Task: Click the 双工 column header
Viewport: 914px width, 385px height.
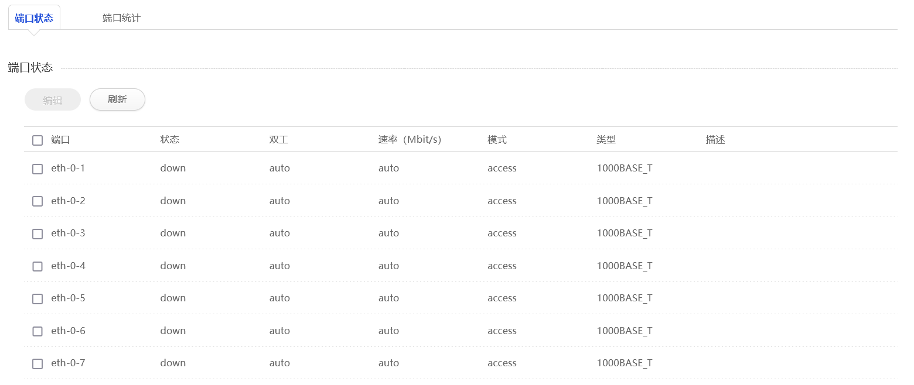Action: 279,140
